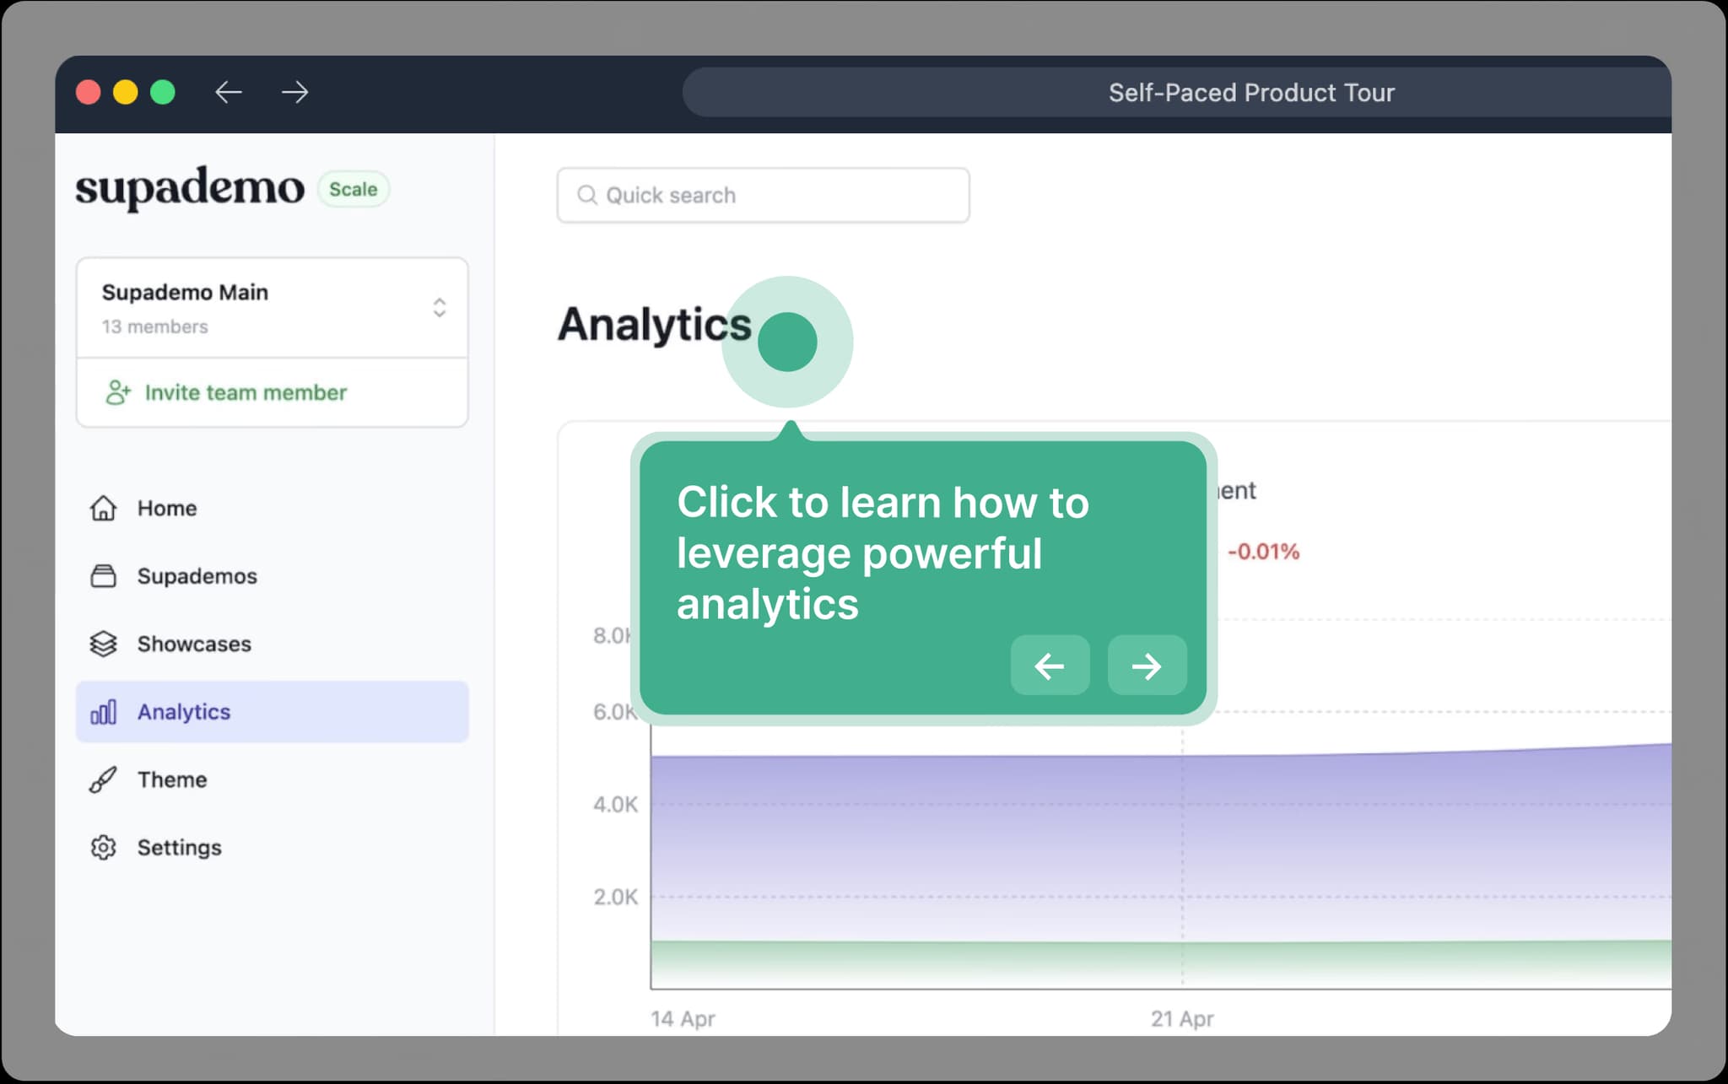Click the Home house icon in sidebar
Screen dimensions: 1728x1084
(103, 508)
